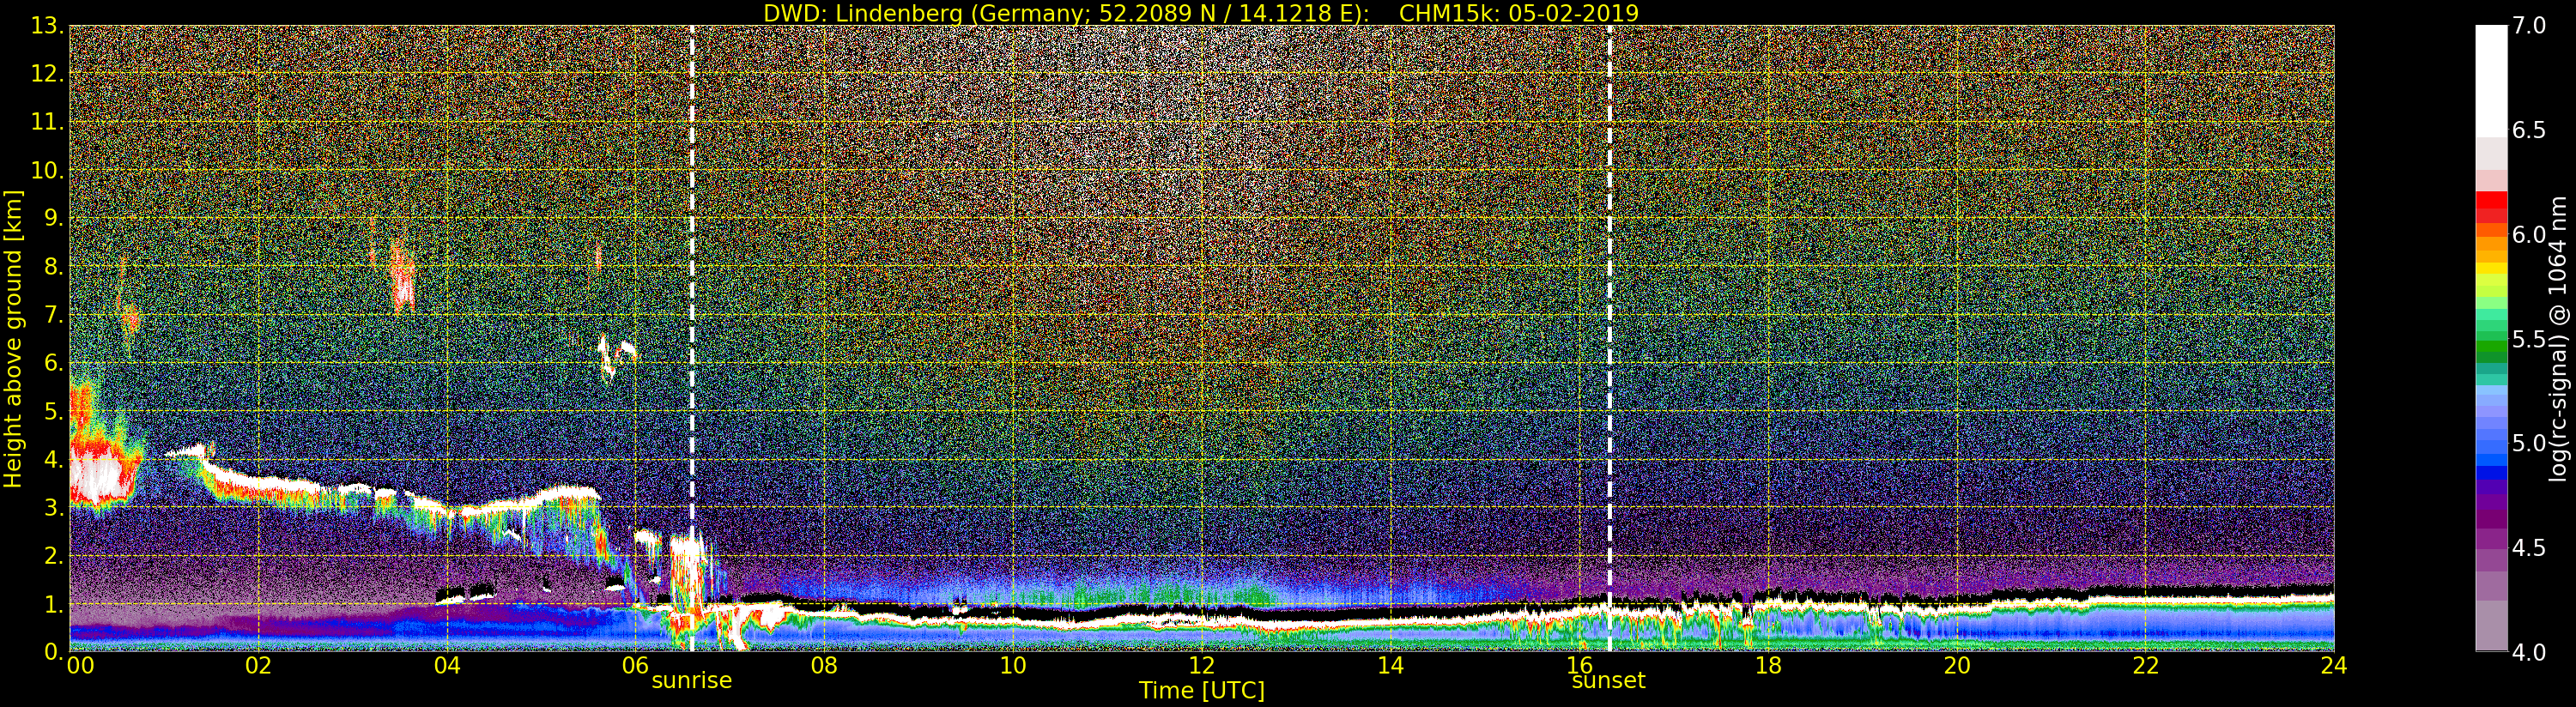Click the colorbar tick value '6.5'
2576x707 pixels.
[x=2529, y=130]
